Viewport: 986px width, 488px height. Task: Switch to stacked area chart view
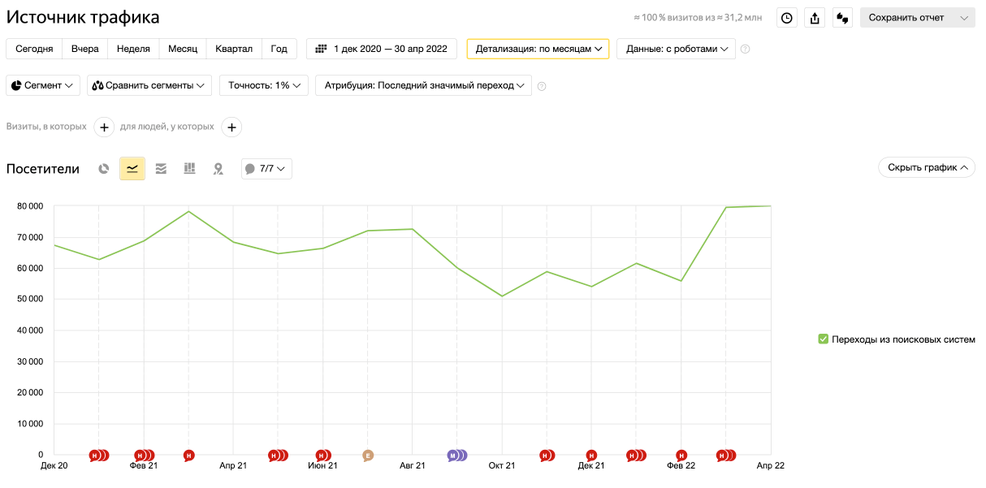(161, 169)
